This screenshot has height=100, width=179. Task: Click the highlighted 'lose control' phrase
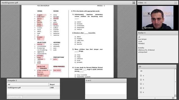click(x=57, y=70)
